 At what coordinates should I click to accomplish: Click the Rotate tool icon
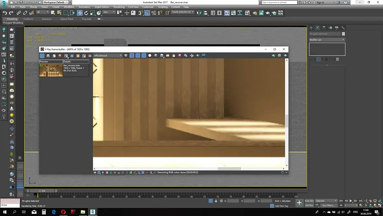86,13
